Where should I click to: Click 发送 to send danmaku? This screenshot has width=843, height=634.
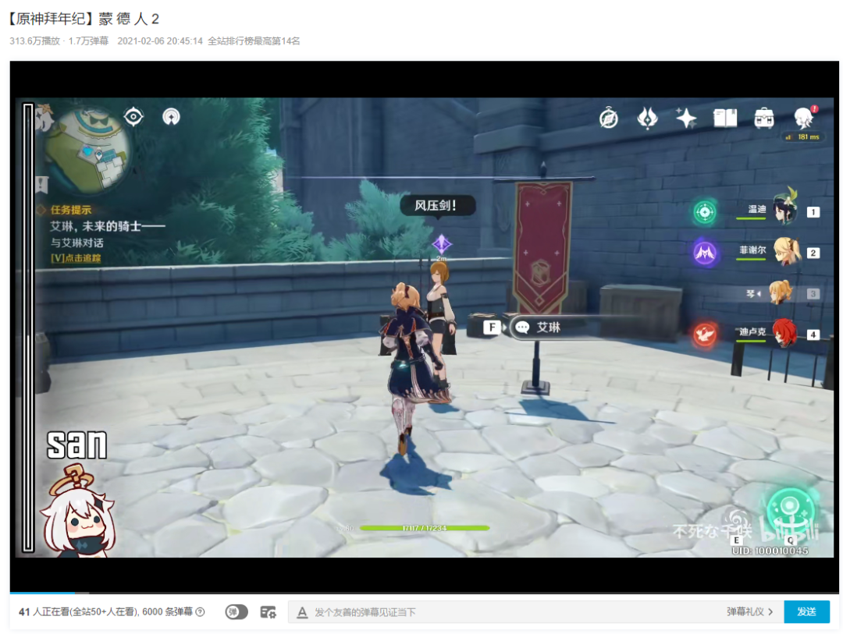coord(806,612)
